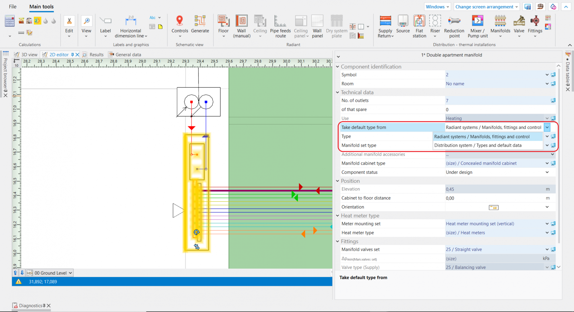Screen dimensions: 574x312
Task: Open the File menu
Action: click(13, 7)
